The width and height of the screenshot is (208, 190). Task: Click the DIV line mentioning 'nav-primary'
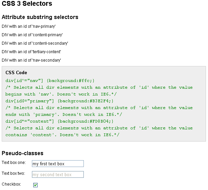coord(29,26)
